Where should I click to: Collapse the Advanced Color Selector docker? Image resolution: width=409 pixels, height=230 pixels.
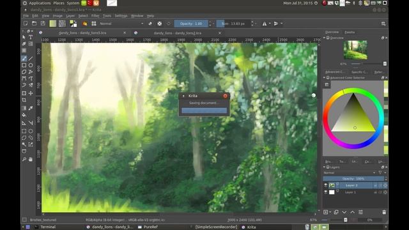[324, 77]
